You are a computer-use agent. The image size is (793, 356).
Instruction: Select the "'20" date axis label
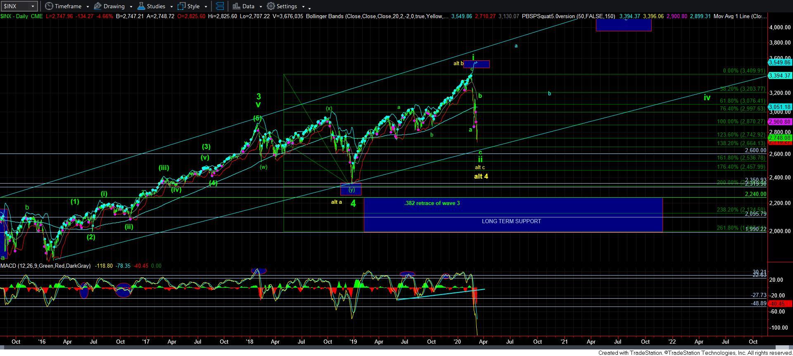(x=457, y=342)
